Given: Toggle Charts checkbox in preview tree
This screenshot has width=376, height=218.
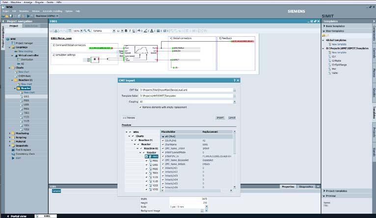Looking at the screenshot, I should 133,136.
